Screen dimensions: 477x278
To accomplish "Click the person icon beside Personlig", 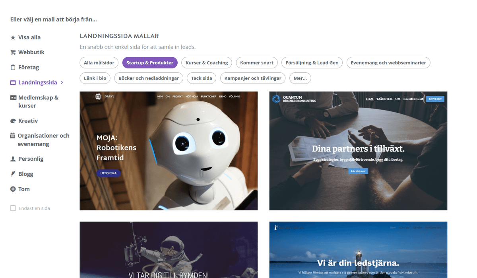I will point(13,159).
